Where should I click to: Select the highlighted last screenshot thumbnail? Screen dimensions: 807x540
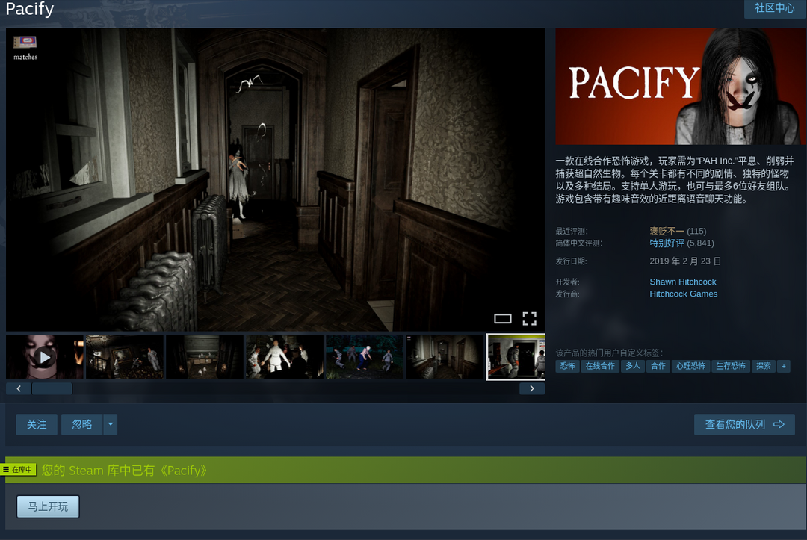click(x=516, y=357)
